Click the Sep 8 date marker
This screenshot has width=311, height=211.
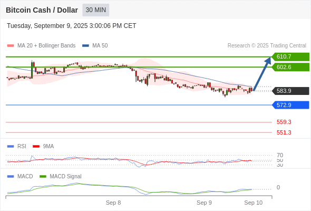pos(113,203)
